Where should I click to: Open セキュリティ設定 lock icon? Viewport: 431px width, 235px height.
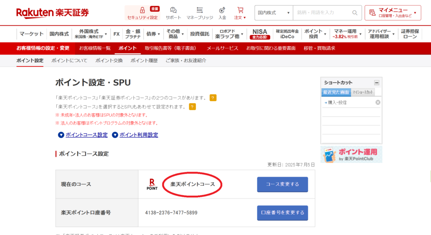[142, 10]
